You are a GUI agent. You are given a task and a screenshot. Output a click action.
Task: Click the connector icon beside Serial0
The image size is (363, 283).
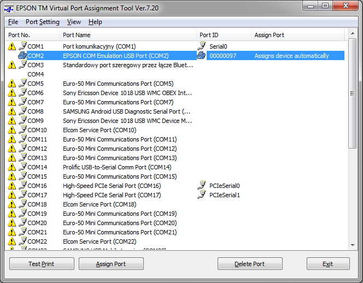tap(202, 46)
